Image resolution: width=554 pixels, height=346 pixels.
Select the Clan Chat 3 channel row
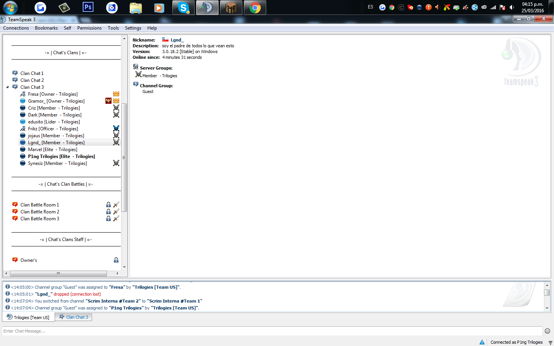pyautogui.click(x=32, y=87)
